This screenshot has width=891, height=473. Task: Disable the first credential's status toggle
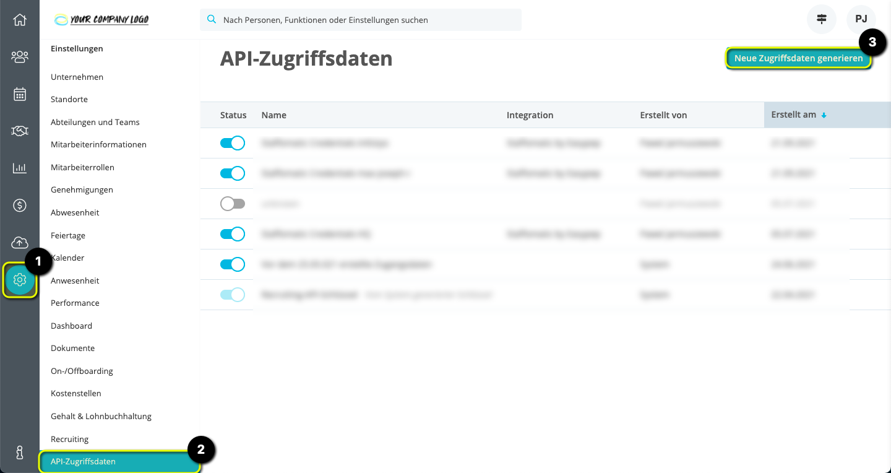pos(233,143)
